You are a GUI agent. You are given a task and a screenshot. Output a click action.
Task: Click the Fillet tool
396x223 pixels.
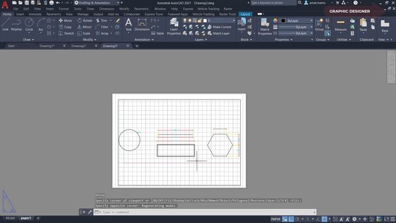point(101,27)
